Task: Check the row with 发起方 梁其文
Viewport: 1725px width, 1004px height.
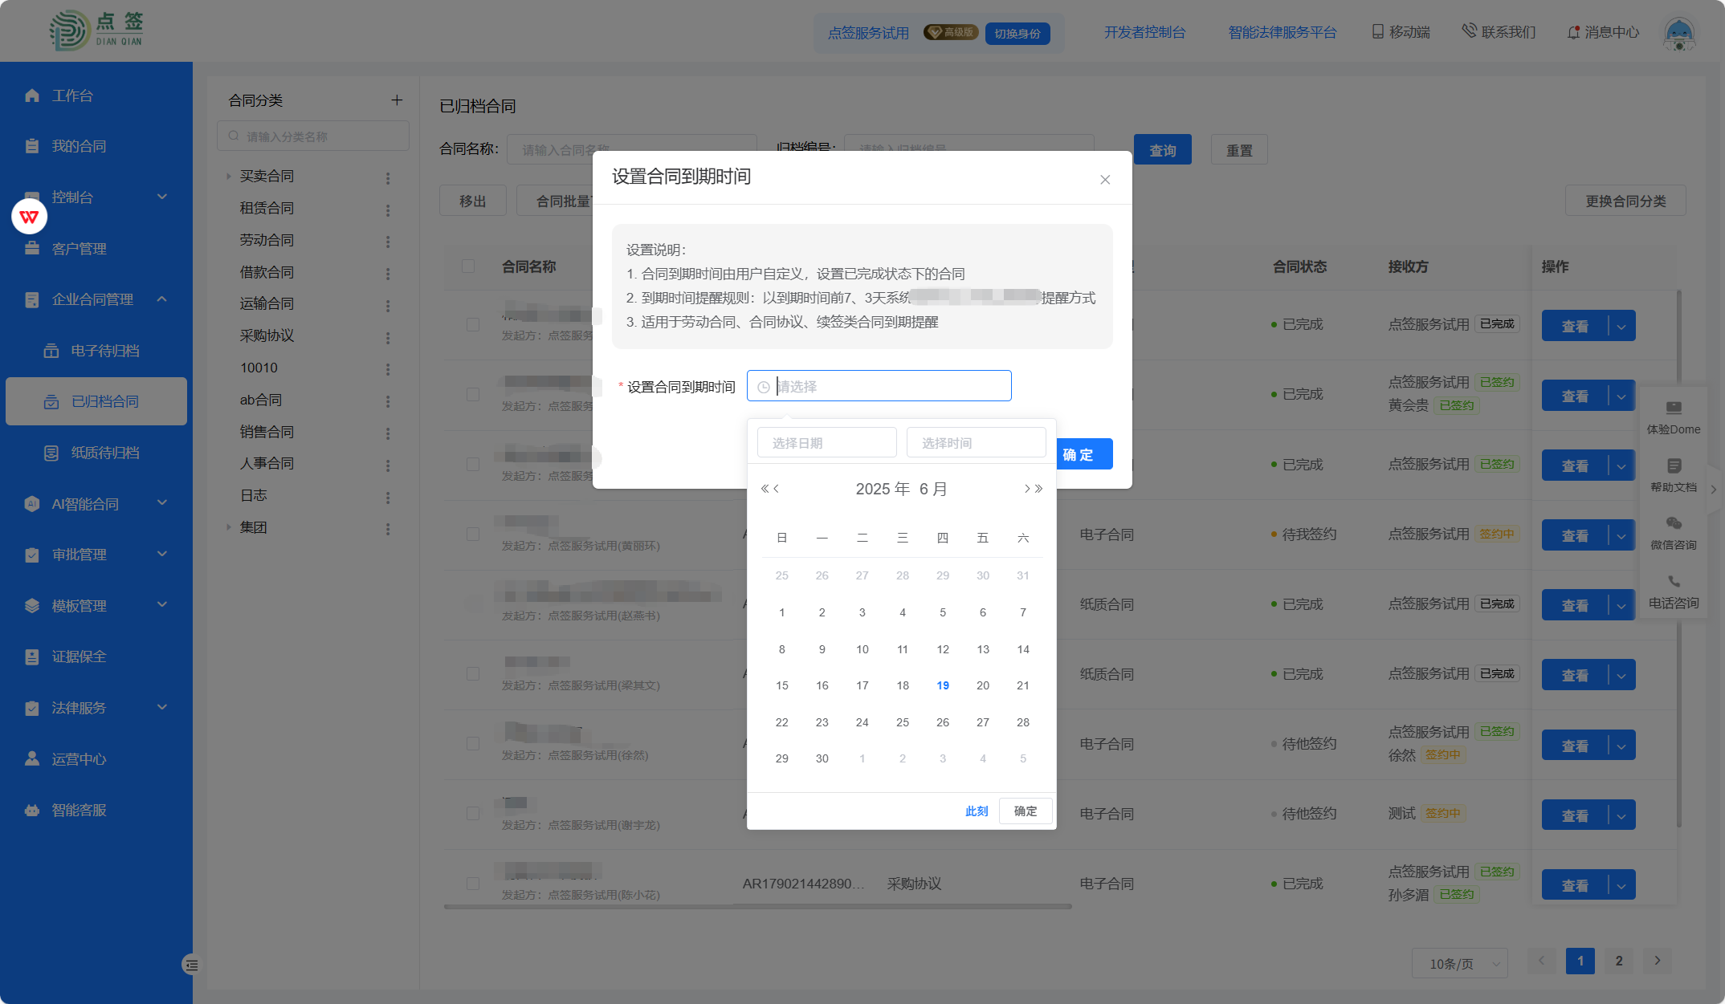Action: pos(473,674)
